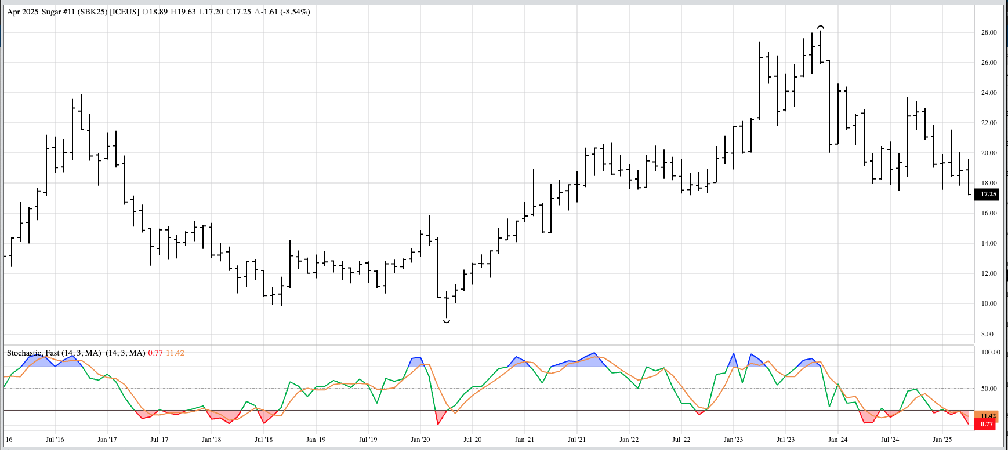Screen dimensions: 1008x450
Task: Select the black 17.25 current price tag
Action: [x=988, y=195]
